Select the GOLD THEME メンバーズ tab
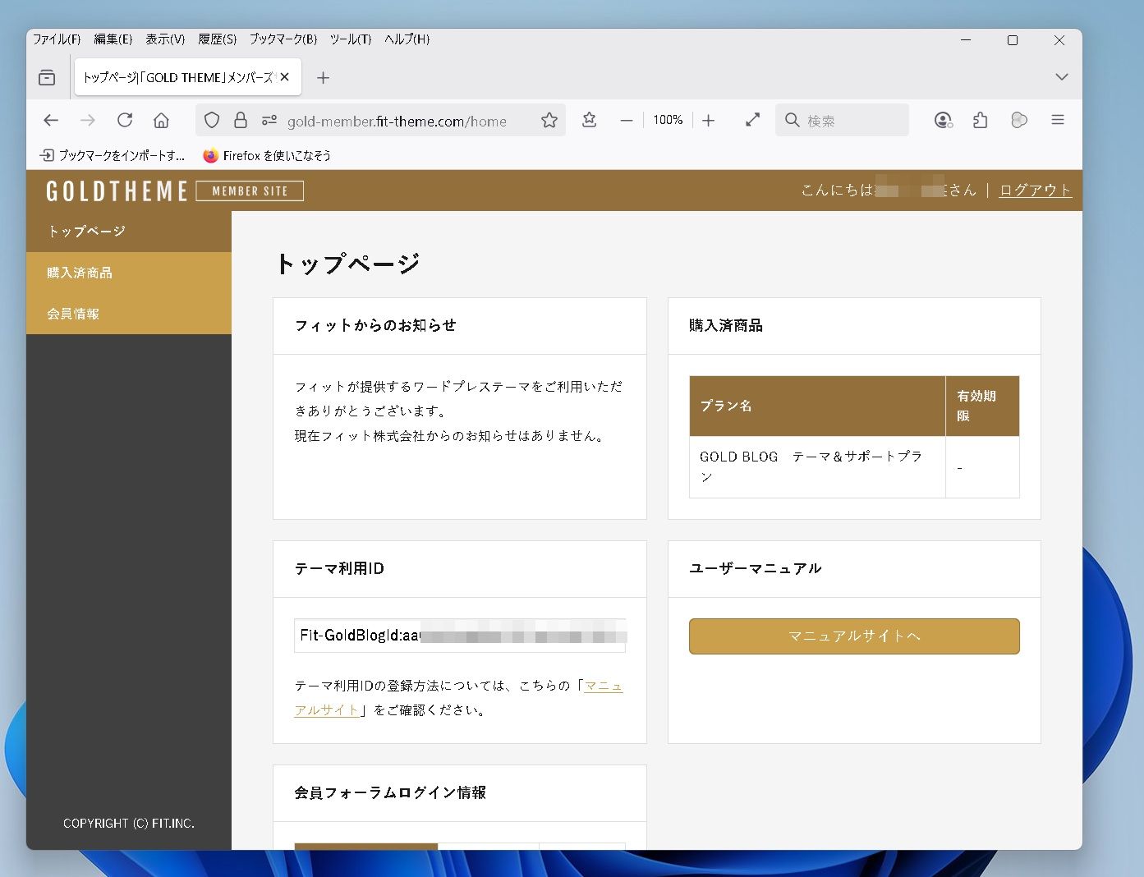 (x=178, y=77)
